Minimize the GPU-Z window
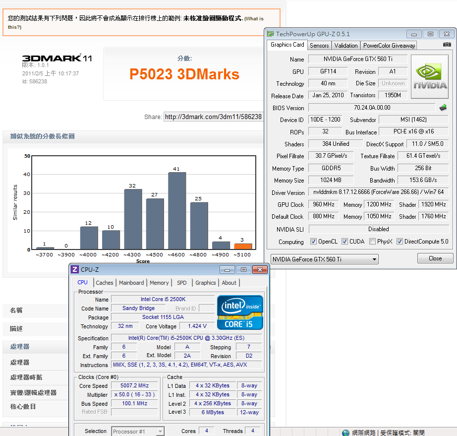This screenshot has width=457, height=436. (414, 34)
